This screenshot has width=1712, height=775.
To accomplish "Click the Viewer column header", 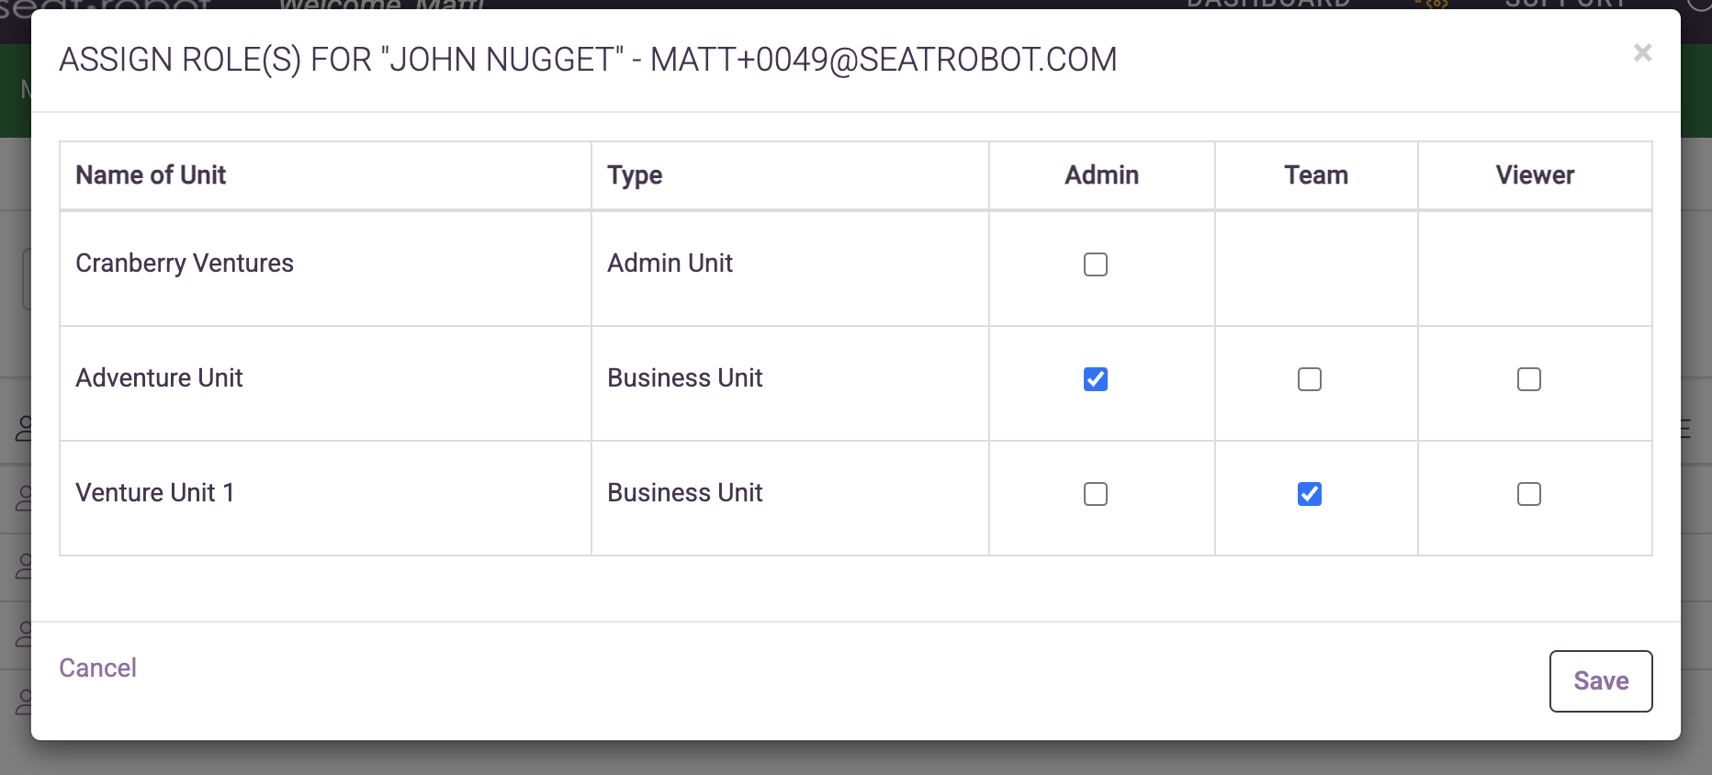I will coord(1534,175).
